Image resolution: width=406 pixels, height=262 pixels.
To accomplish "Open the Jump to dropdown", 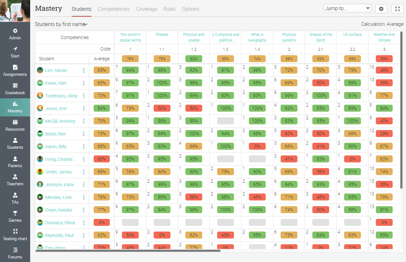I will pyautogui.click(x=347, y=8).
